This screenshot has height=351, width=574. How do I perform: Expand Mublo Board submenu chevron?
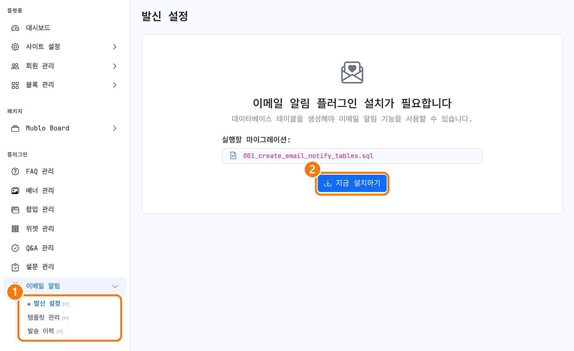click(115, 128)
